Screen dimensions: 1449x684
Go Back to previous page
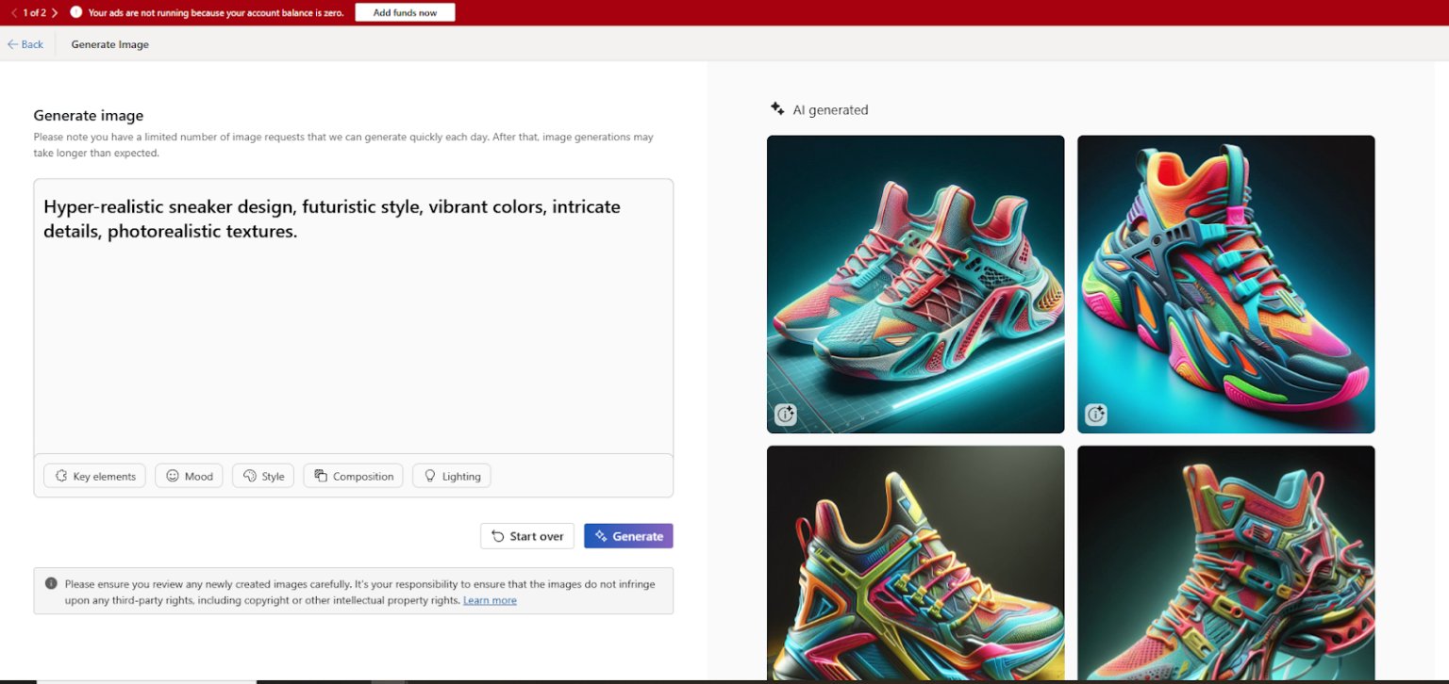pos(25,44)
